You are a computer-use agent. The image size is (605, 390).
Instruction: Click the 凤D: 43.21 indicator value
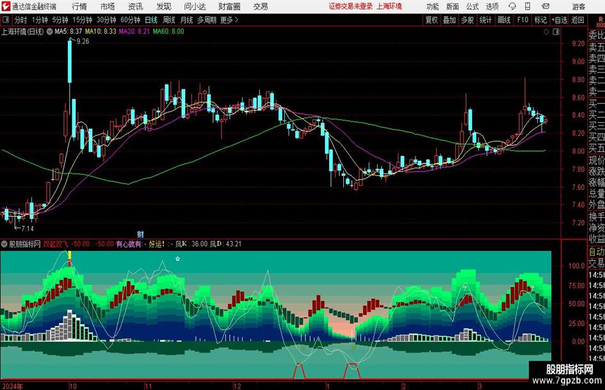(226, 244)
